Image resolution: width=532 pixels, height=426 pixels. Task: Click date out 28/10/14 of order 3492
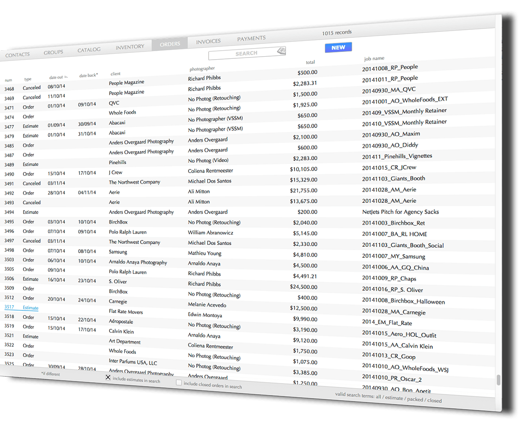(x=56, y=193)
